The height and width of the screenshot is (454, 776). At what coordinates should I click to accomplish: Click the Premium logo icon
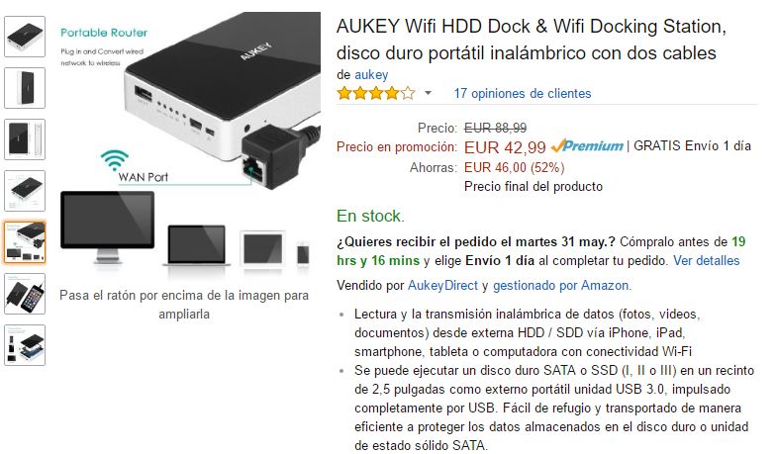[587, 145]
